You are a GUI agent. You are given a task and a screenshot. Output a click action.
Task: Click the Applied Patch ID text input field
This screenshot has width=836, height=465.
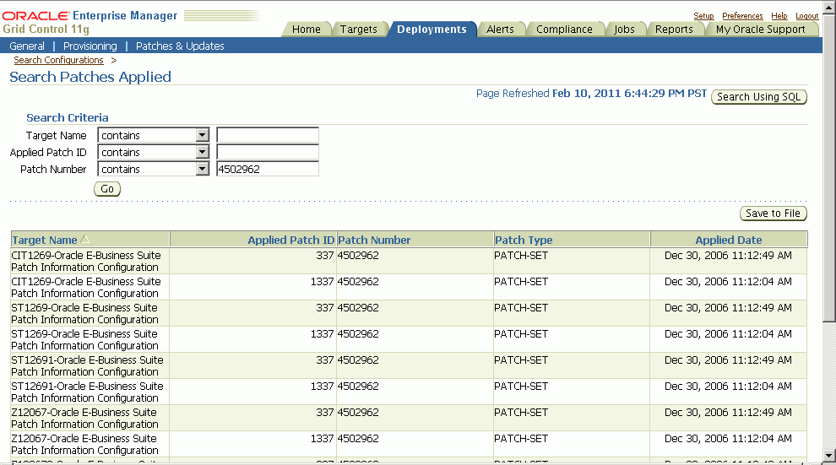[268, 153]
